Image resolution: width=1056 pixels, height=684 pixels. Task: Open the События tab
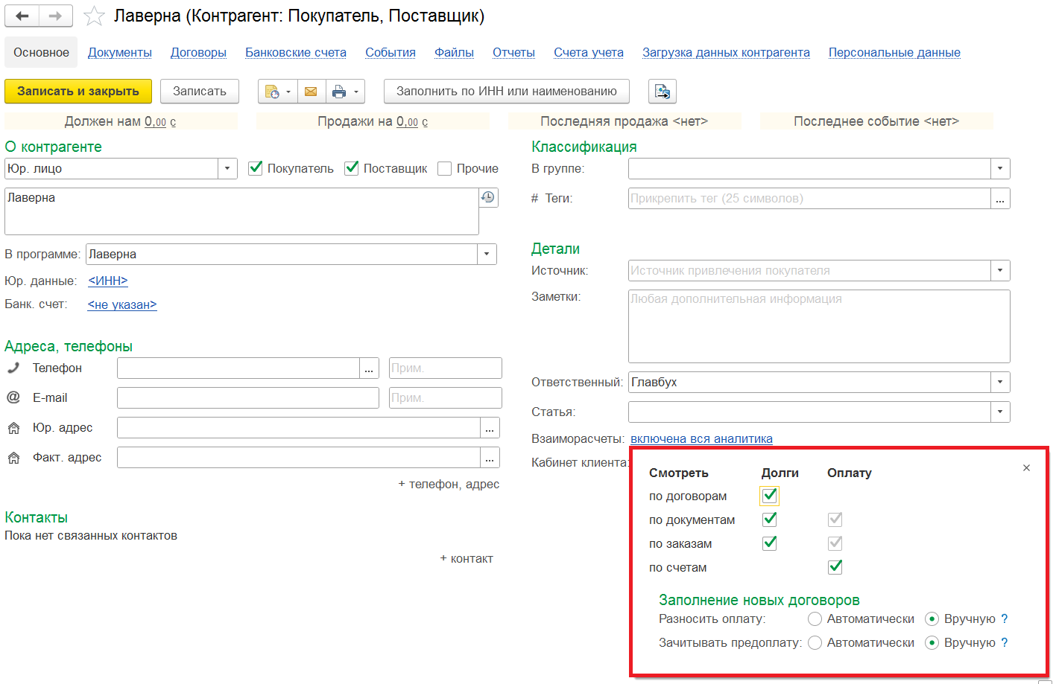pyautogui.click(x=391, y=52)
